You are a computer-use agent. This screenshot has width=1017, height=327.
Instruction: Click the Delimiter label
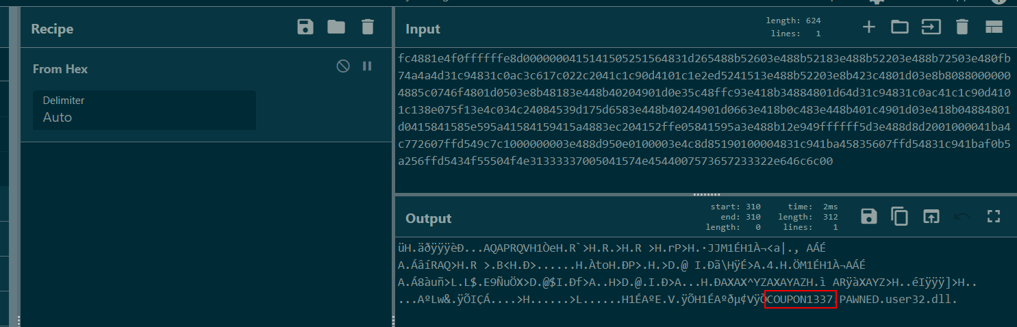click(x=64, y=101)
